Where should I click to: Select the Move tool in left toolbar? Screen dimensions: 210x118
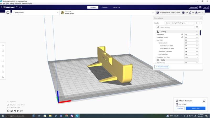coord(3,45)
